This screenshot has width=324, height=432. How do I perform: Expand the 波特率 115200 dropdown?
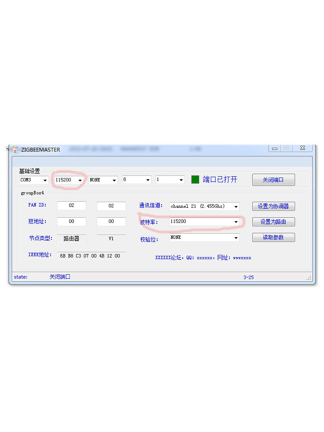coord(204,222)
